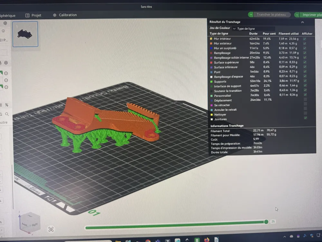Click the compare presets icon
322x242 pixels.
point(7,105)
